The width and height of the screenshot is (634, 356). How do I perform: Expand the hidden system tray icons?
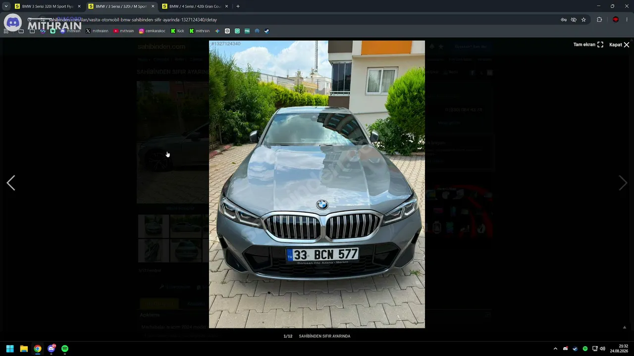[x=555, y=349]
